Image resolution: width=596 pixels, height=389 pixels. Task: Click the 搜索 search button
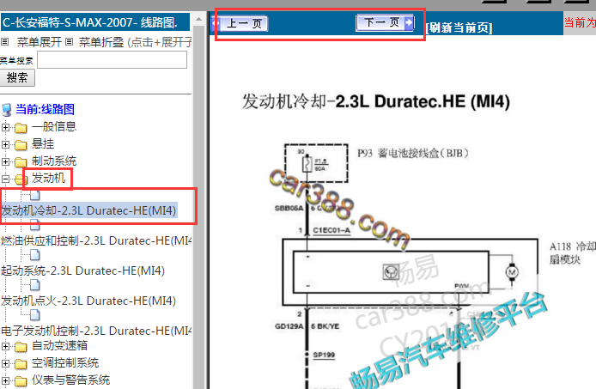[x=17, y=77]
